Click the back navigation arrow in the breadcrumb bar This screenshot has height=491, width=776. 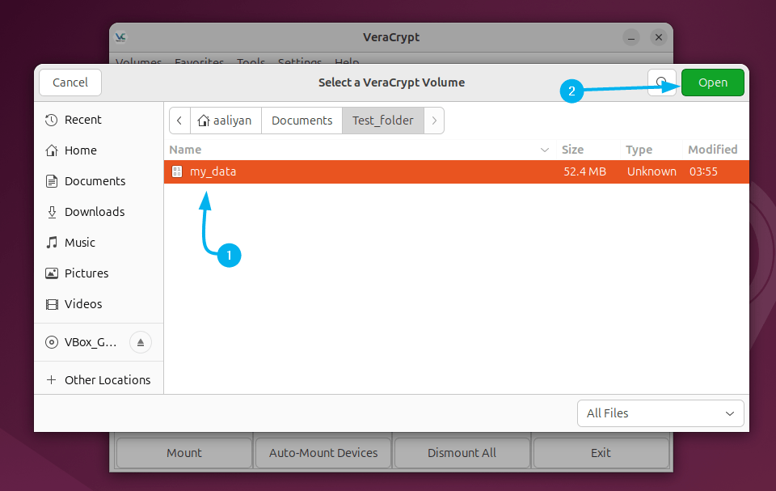[179, 120]
